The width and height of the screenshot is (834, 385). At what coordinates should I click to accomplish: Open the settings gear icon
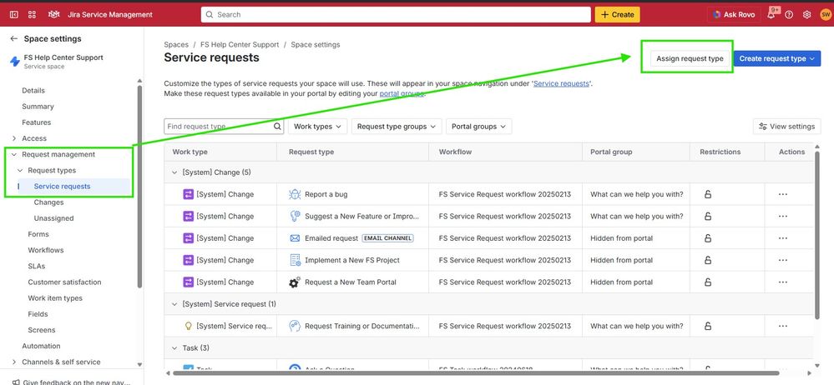click(x=807, y=15)
